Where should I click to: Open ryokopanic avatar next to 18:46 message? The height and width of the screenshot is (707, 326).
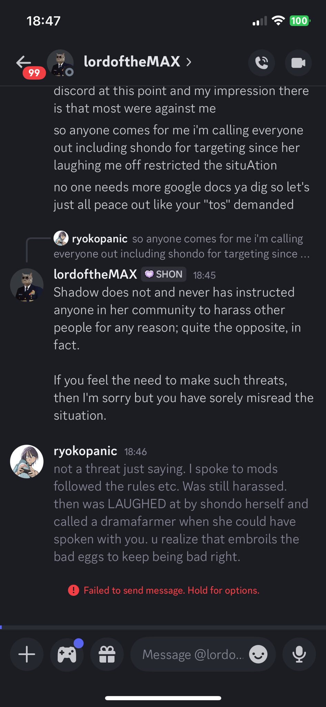point(27,461)
